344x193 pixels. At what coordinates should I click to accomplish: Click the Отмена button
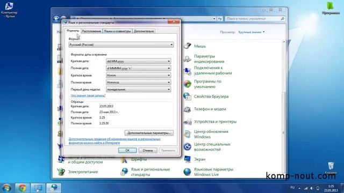coord(148,150)
